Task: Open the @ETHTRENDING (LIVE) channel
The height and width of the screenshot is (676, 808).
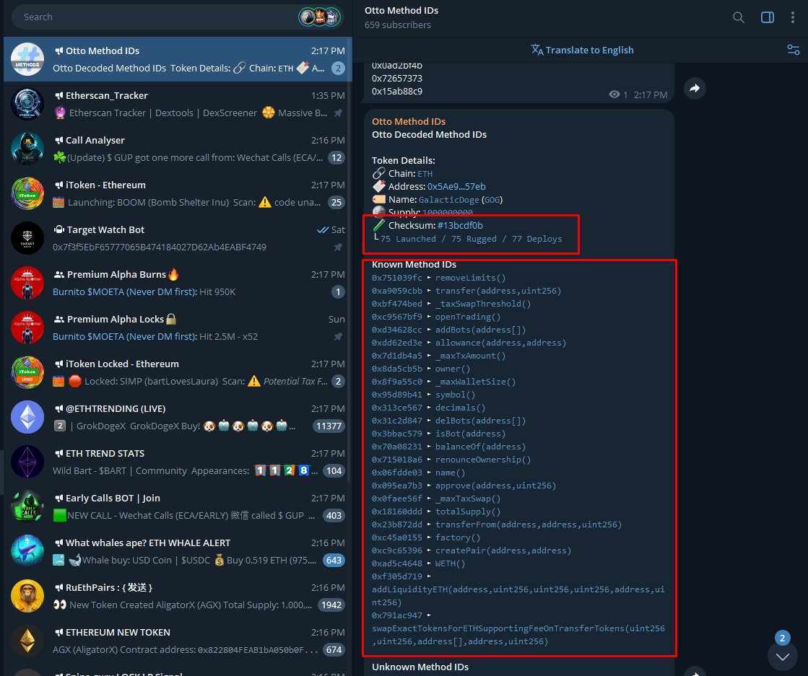Action: [178, 418]
